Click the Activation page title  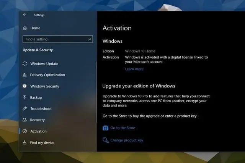(x=117, y=28)
